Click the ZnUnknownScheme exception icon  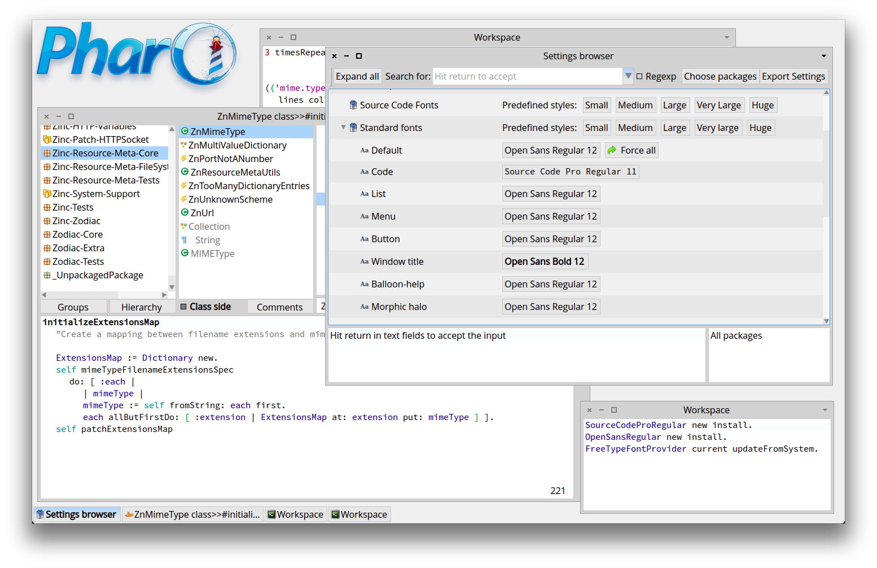184,199
